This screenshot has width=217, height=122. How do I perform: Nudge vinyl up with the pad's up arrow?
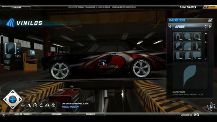tap(13, 92)
